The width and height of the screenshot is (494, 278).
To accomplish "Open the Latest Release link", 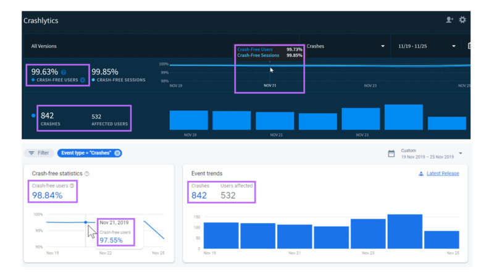I will [x=443, y=174].
